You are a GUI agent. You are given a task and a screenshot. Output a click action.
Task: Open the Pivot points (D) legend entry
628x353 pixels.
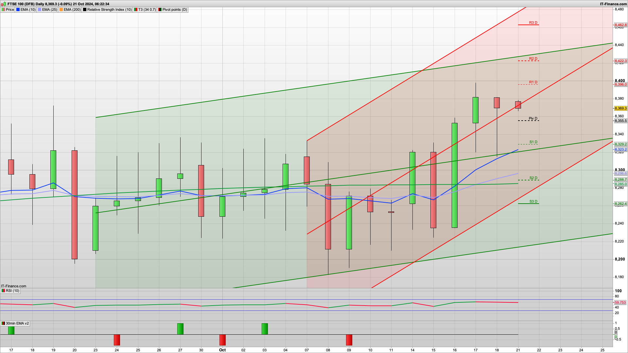(175, 10)
